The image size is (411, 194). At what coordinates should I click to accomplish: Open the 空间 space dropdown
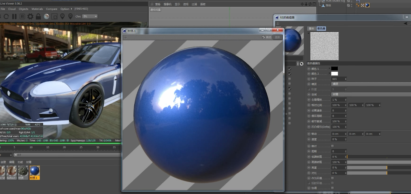coord(371,94)
